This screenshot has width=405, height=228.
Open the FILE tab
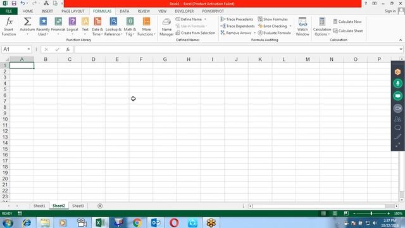[x=9, y=11]
